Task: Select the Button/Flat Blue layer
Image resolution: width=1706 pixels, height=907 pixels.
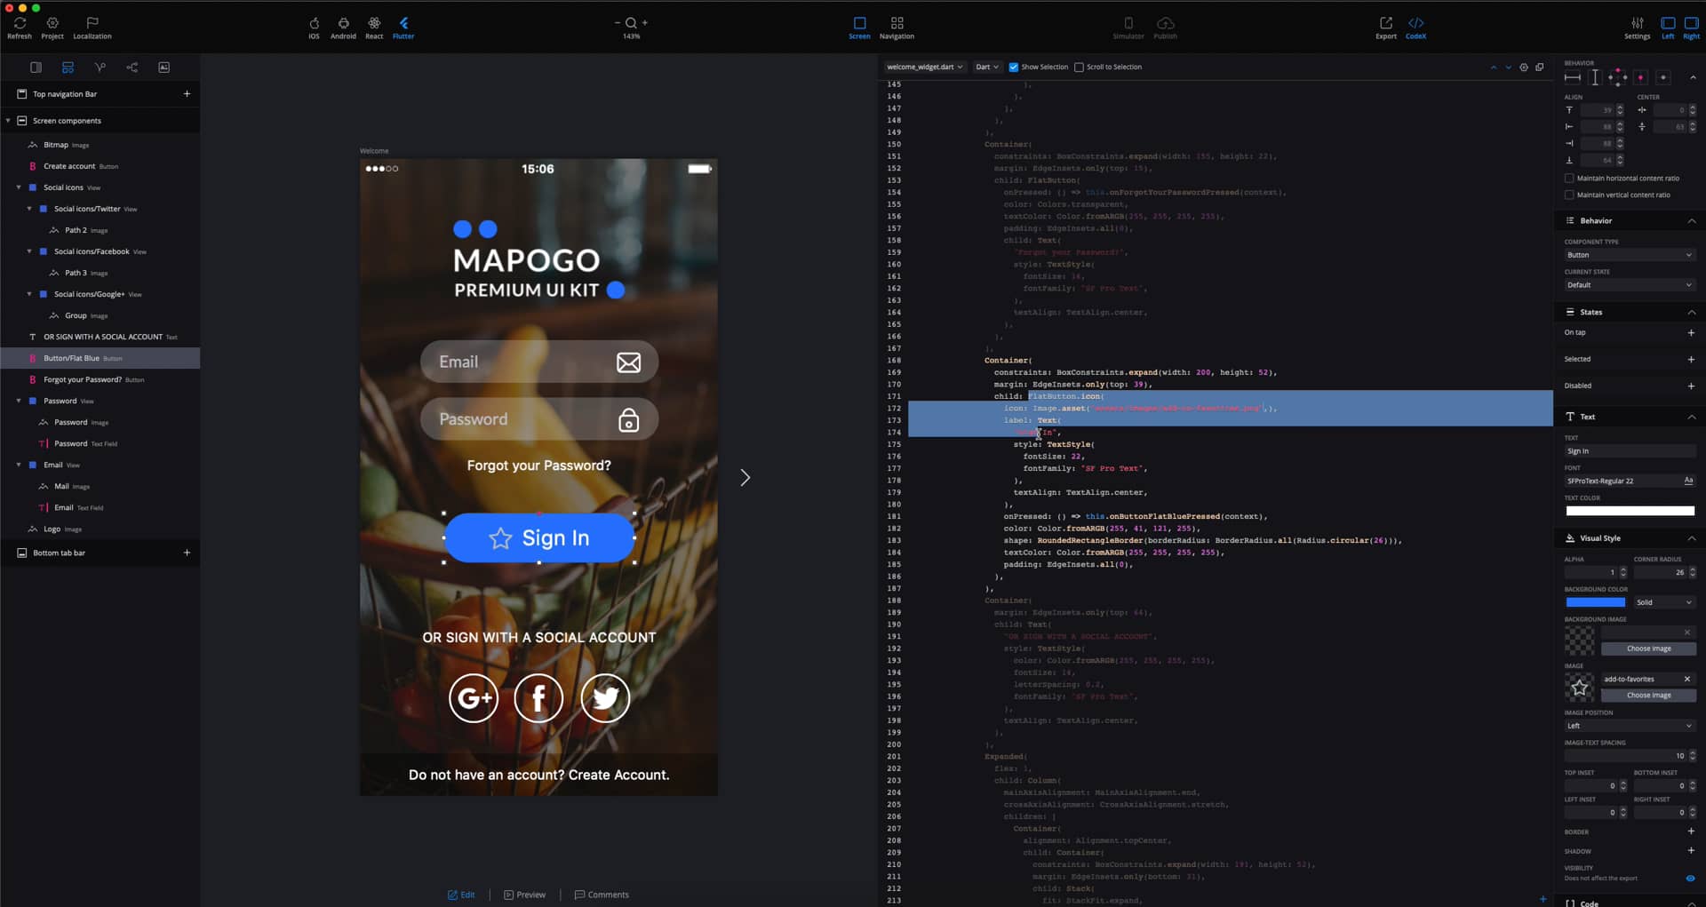Action: coord(100,358)
